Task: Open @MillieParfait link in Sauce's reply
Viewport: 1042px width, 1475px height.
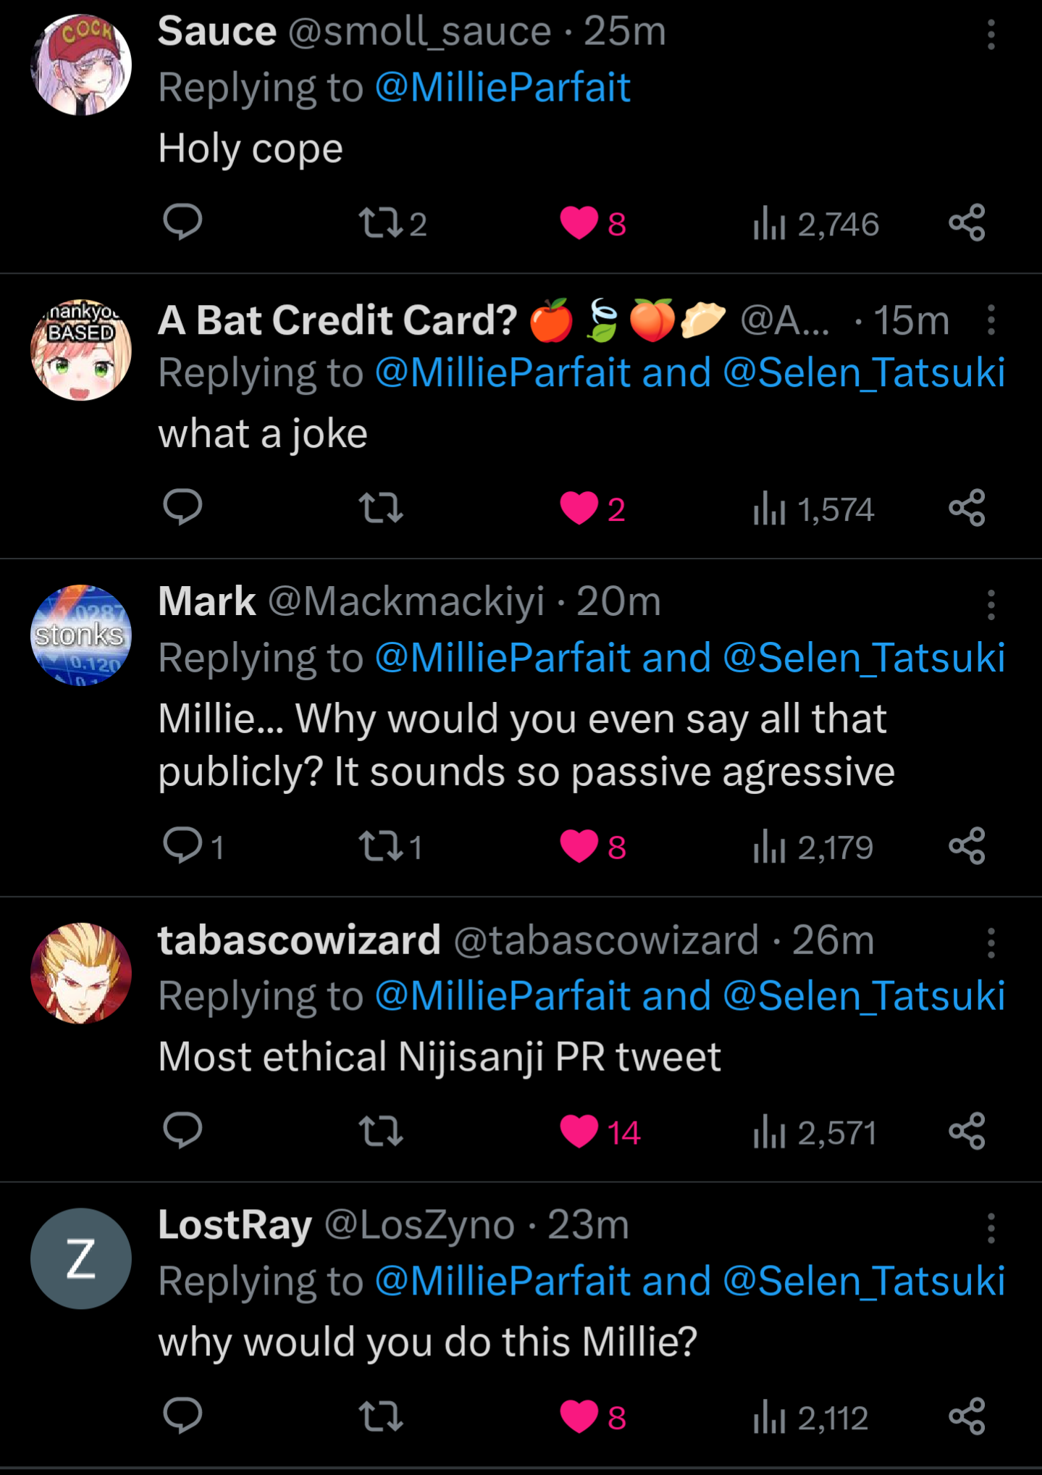Action: (503, 88)
